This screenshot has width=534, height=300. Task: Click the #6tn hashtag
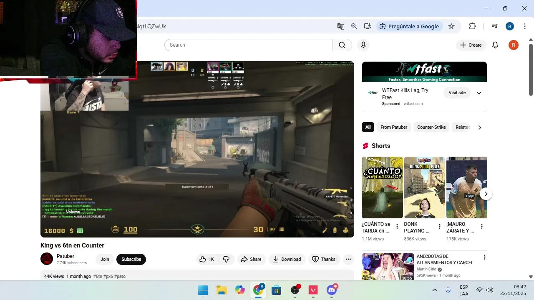coord(98,276)
